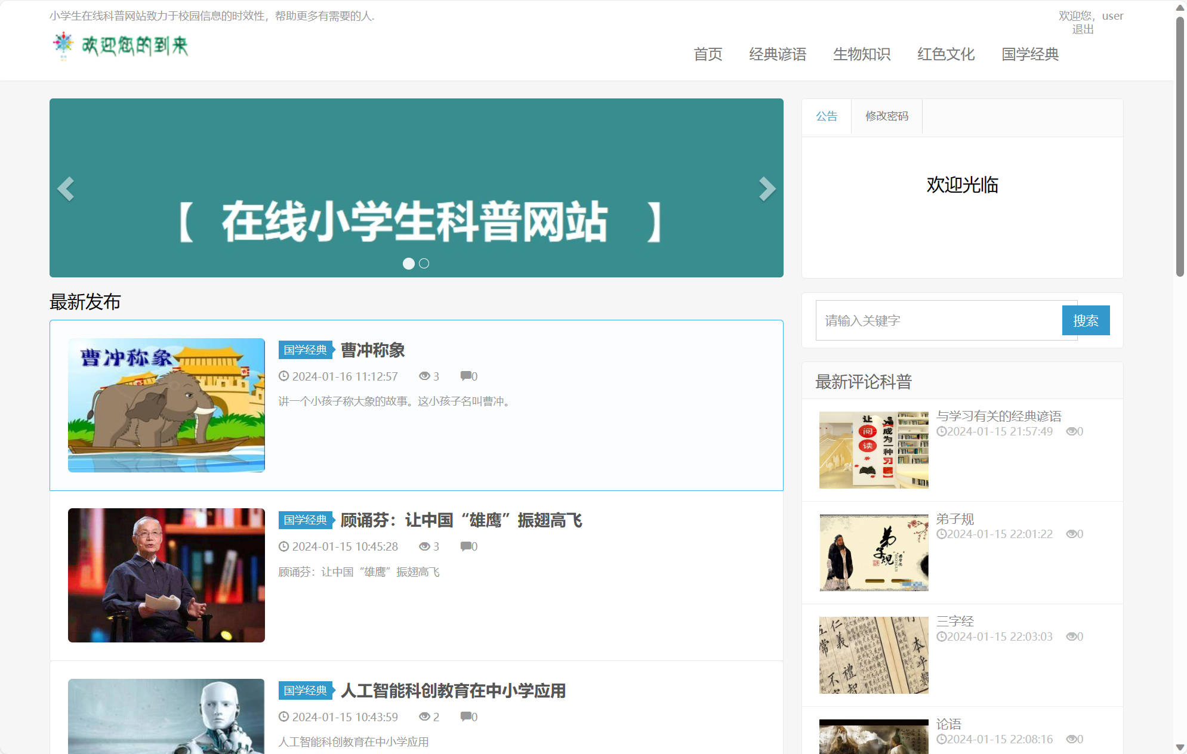Select the second carousel indicator dot
Screen dimensions: 1187x754
coord(424,262)
